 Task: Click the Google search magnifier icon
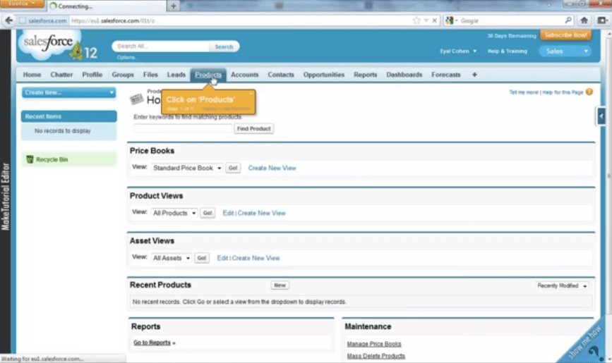click(x=568, y=20)
